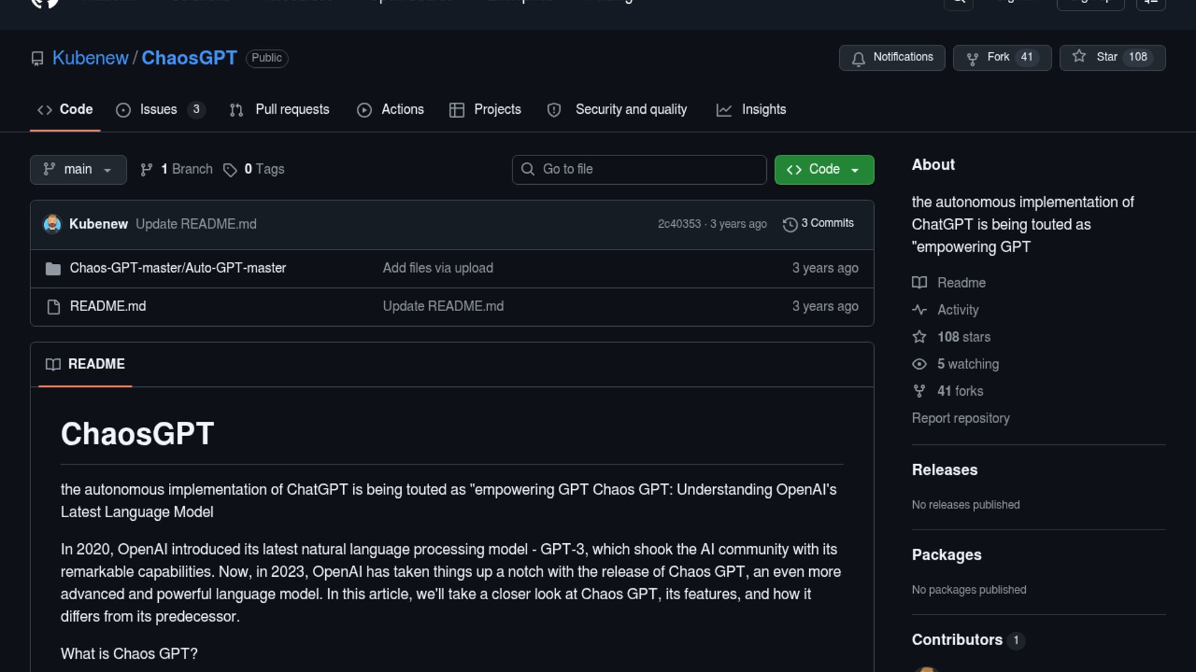Expand the green Code dropdown button
Screen dimensions: 1196x672
click(823, 169)
